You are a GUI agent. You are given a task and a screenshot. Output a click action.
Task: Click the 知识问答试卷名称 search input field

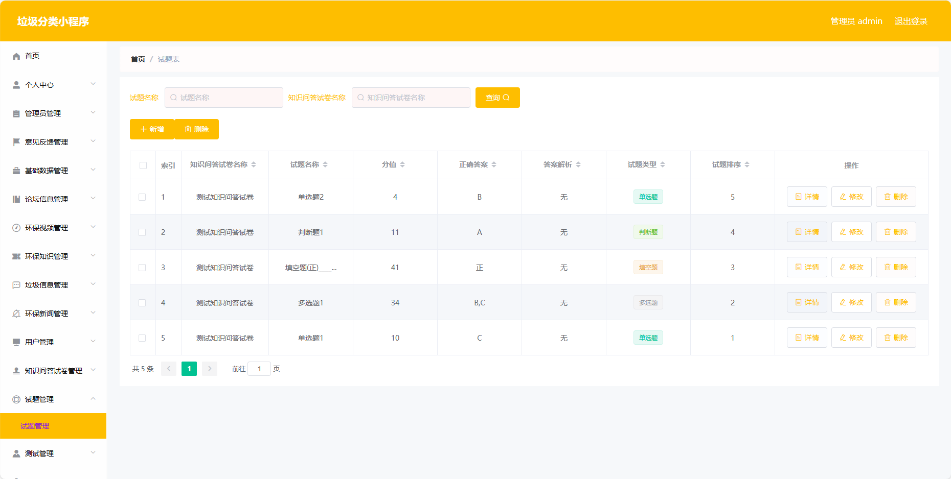point(411,98)
